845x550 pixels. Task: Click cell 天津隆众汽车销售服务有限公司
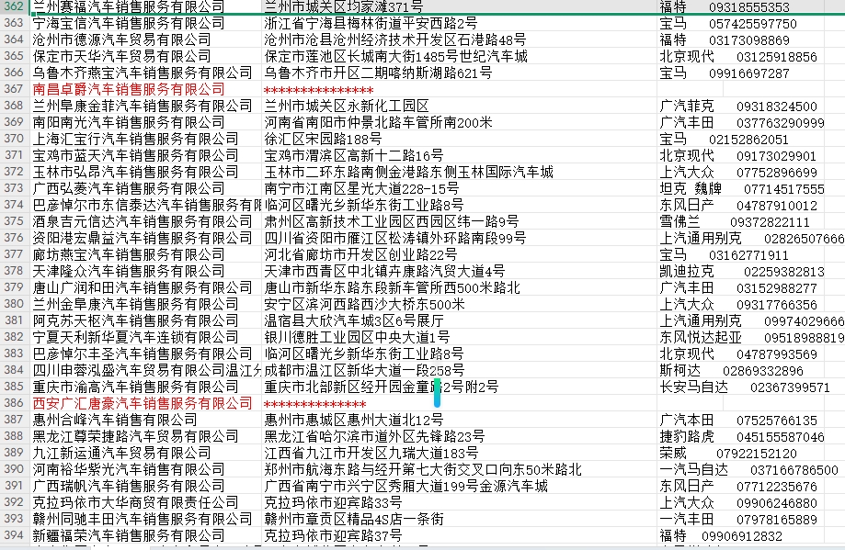[129, 271]
